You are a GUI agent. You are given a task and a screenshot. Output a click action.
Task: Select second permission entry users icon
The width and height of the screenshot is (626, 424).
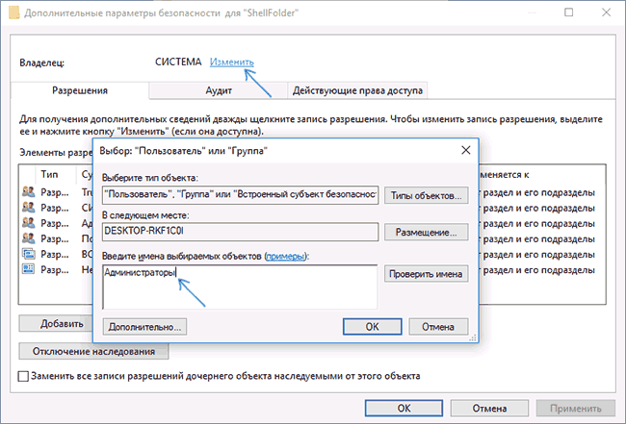click(x=28, y=208)
